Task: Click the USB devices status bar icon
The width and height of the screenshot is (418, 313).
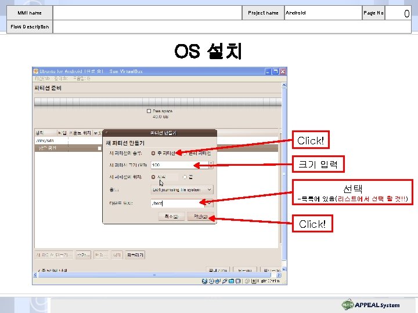Action: click(225, 281)
